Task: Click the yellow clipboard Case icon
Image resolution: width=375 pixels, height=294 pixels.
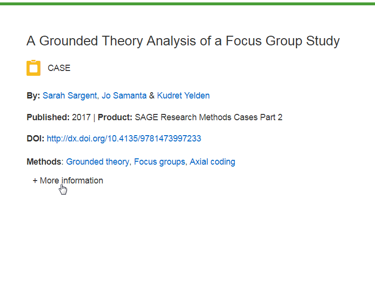Action: [x=33, y=68]
